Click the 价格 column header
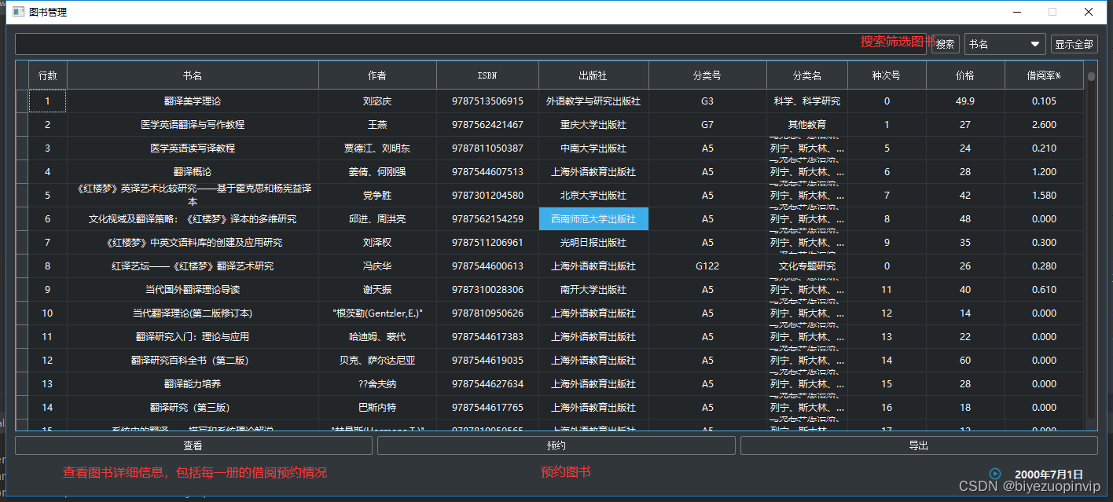The height and width of the screenshot is (502, 1113). pyautogui.click(x=965, y=75)
